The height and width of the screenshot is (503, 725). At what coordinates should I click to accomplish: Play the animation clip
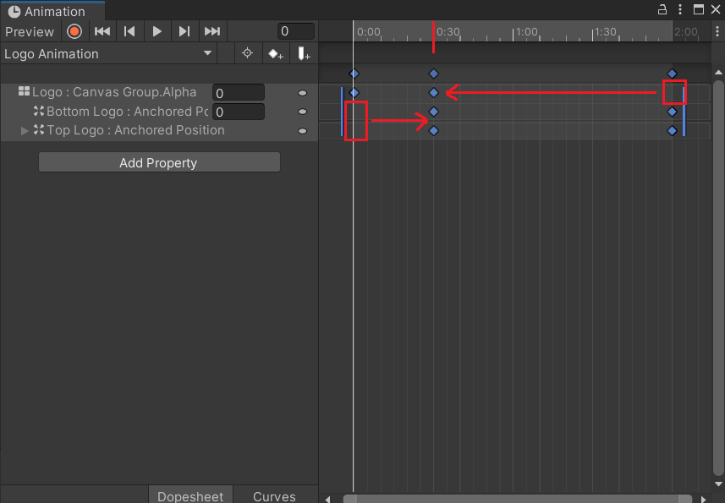click(x=157, y=31)
